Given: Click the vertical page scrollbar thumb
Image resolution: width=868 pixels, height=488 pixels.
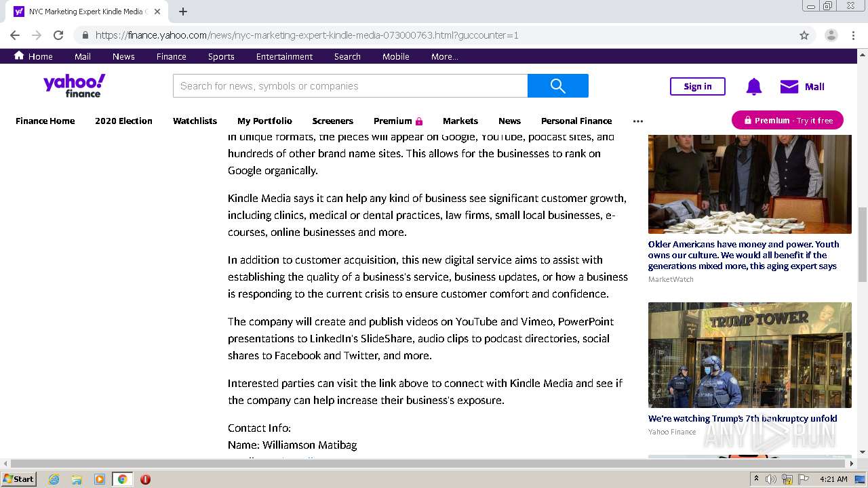Looking at the screenshot, I should [x=863, y=244].
